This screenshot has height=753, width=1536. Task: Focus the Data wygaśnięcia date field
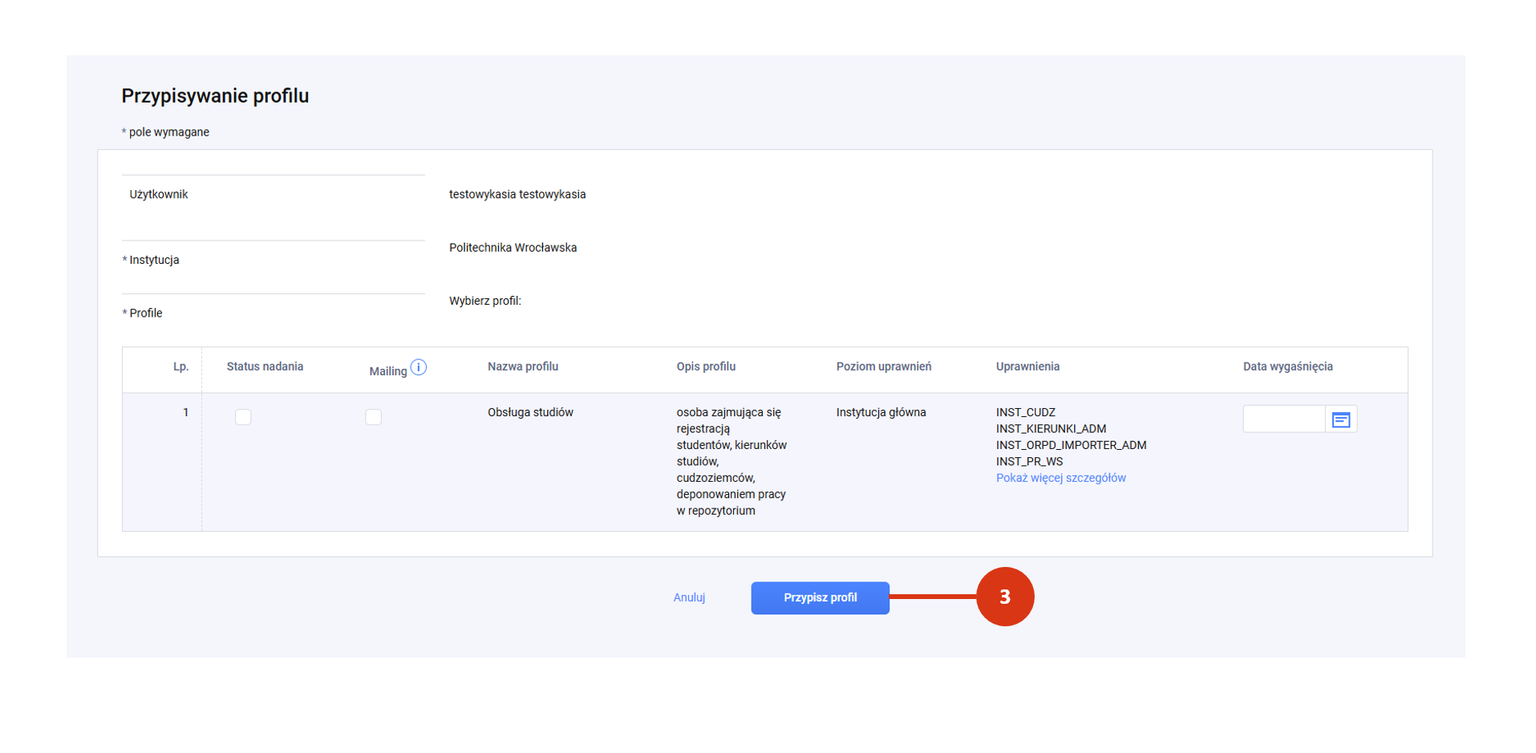1283,419
